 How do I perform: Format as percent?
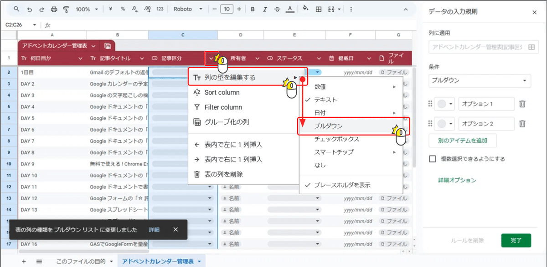[x=123, y=9]
